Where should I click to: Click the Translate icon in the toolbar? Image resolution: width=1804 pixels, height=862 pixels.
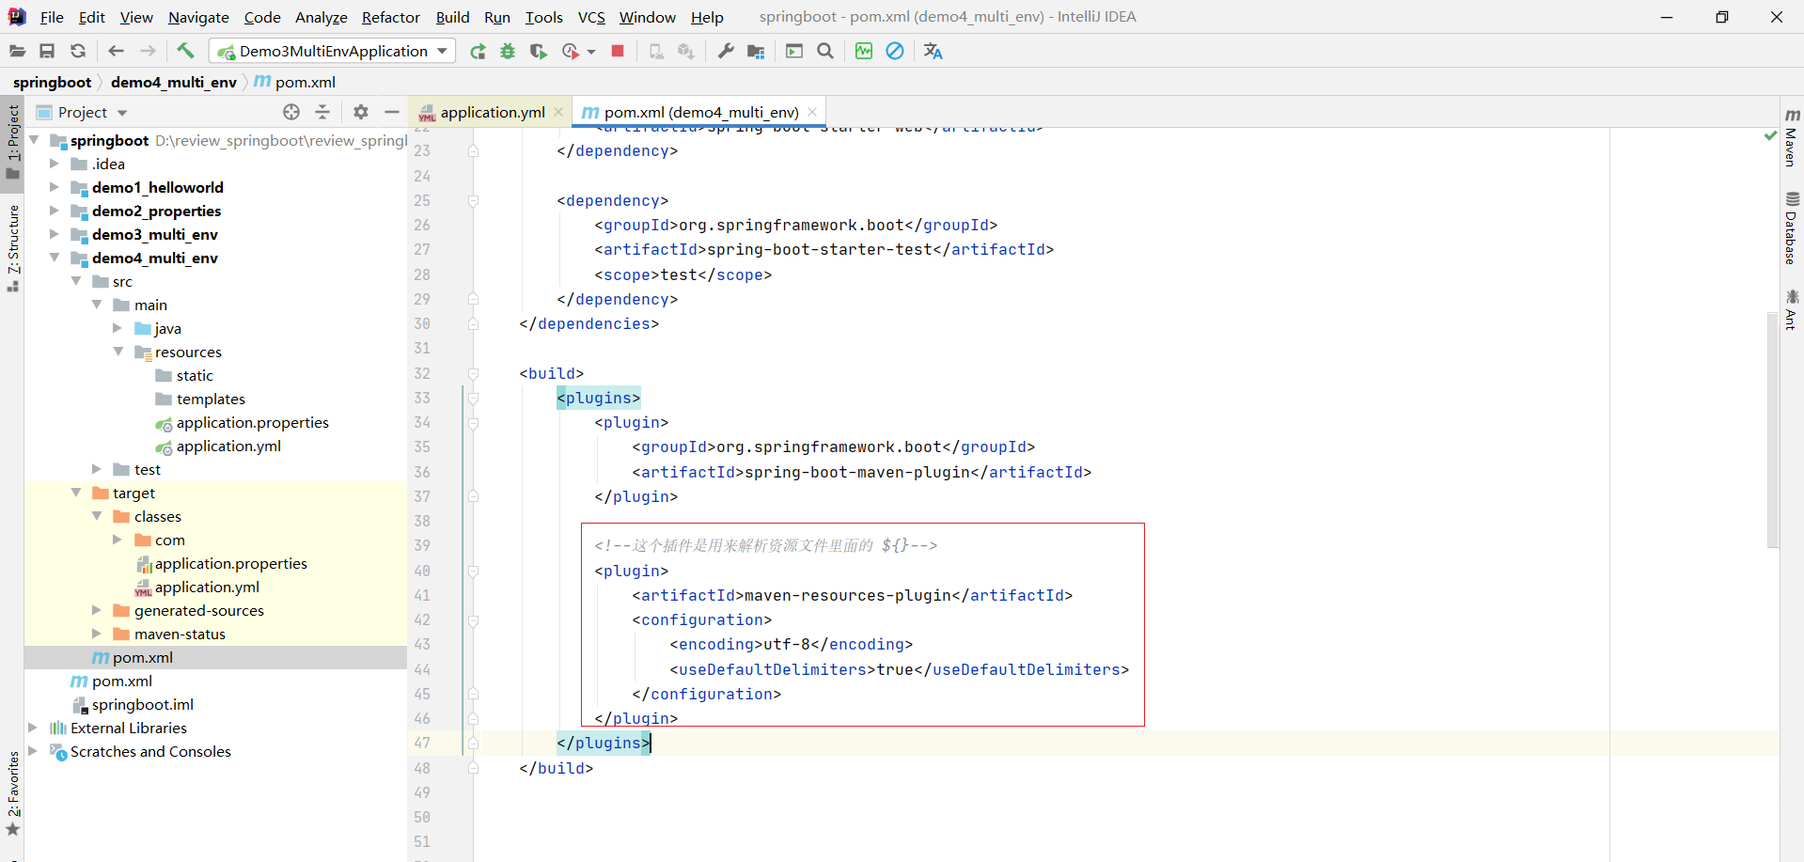pos(933,51)
